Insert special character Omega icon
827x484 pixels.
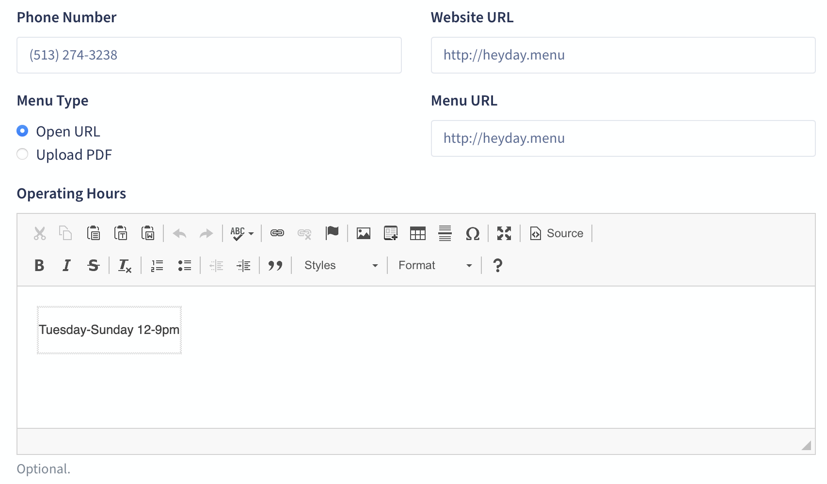coord(473,234)
